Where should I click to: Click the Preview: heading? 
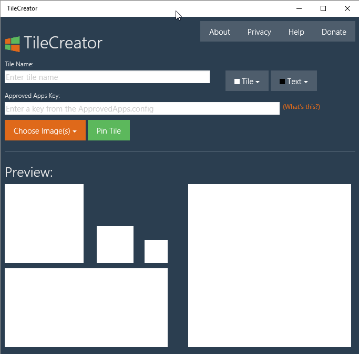(29, 172)
